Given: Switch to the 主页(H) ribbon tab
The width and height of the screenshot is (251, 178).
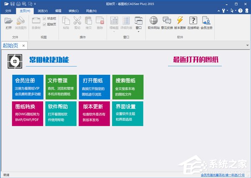Looking at the screenshot, I should tap(25, 11).
